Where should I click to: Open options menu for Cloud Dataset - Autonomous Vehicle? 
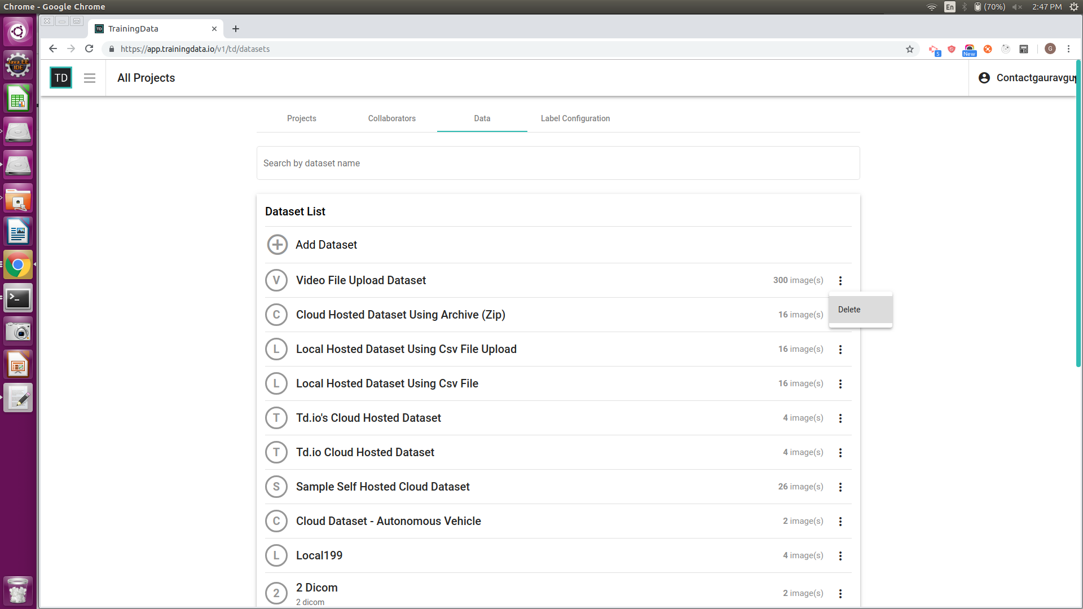pyautogui.click(x=840, y=521)
